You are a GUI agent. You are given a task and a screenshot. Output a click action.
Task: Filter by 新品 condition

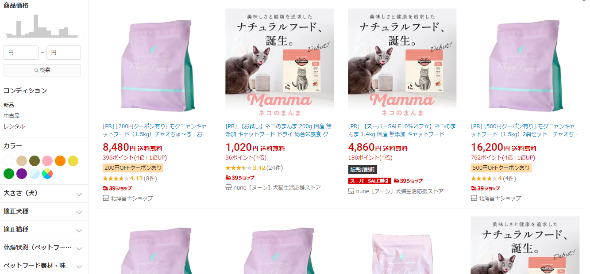[9, 105]
